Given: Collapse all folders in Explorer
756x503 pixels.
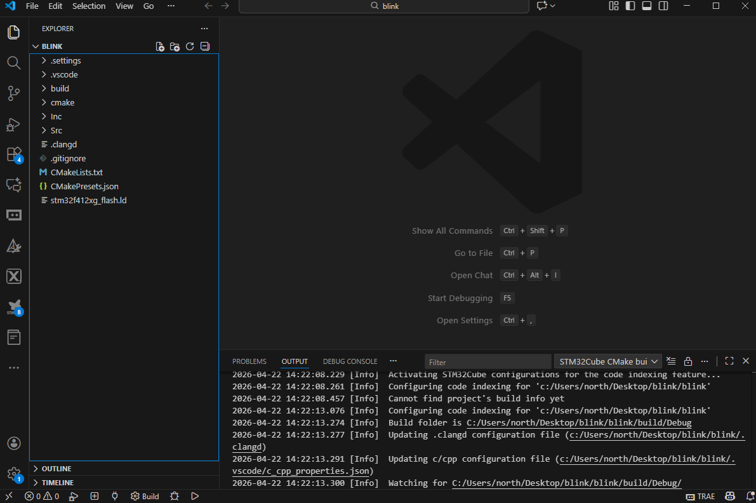Looking at the screenshot, I should 204,46.
